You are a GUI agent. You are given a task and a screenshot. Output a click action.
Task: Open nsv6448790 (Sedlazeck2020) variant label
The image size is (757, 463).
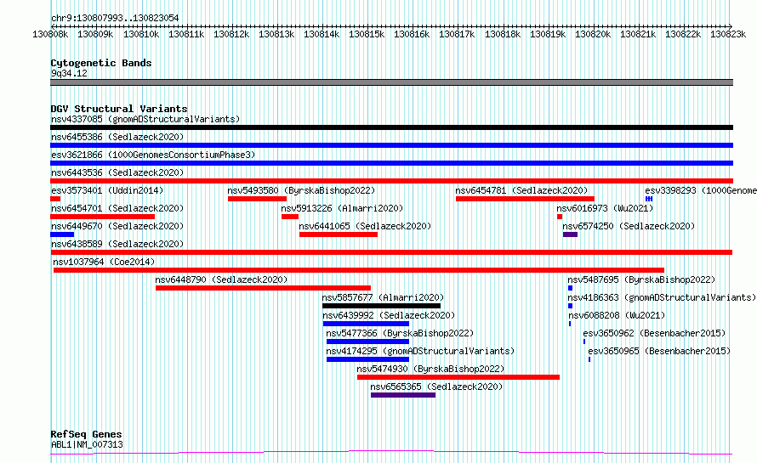coord(221,279)
